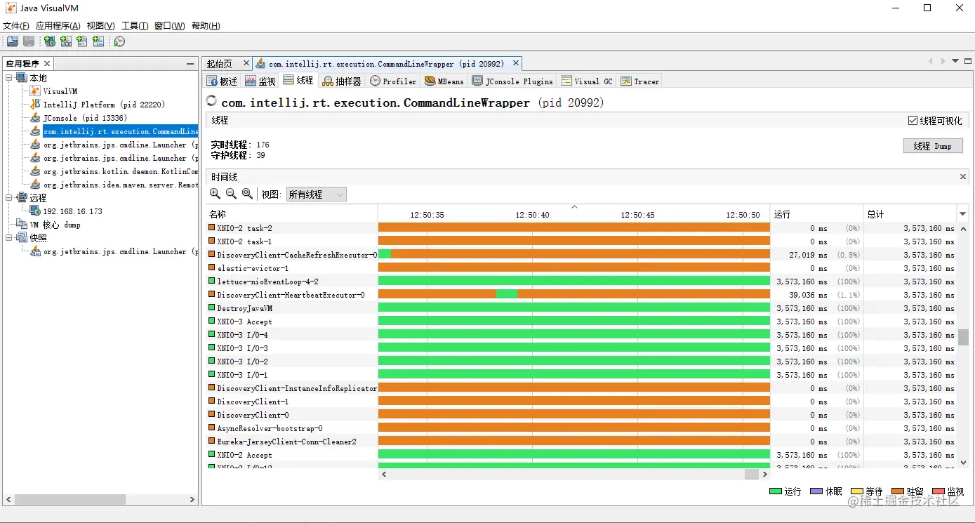Click the 27,019 ms running time value
Viewport: 975px width, 523px height.
click(808, 255)
